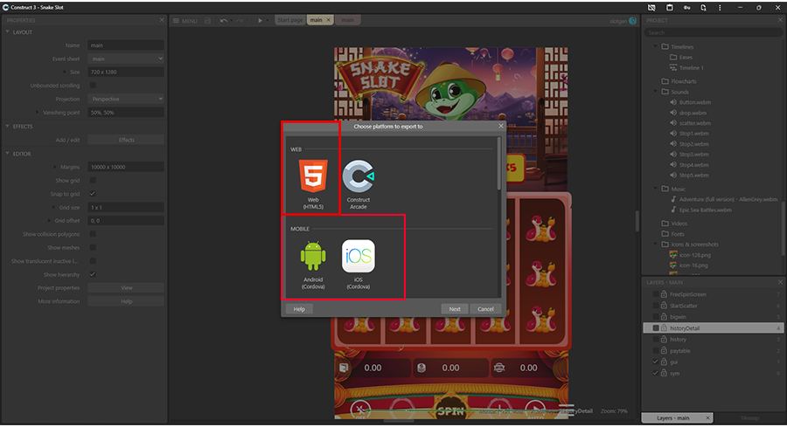Select the Button.webm sound icon
Image resolution: width=787 pixels, height=427 pixels.
(x=673, y=102)
